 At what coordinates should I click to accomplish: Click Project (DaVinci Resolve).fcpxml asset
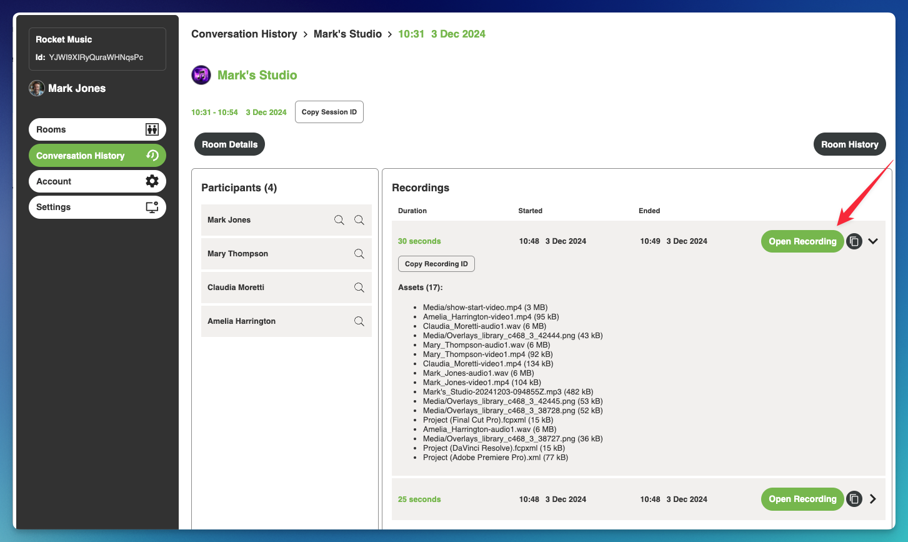(x=494, y=448)
